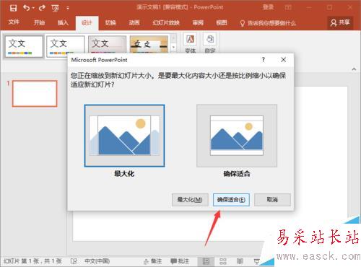The image size is (361, 267).
Task: Switch to Reading view icon
Action: (x=240, y=261)
